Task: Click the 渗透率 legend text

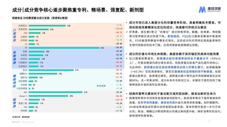Action: pos(102,86)
